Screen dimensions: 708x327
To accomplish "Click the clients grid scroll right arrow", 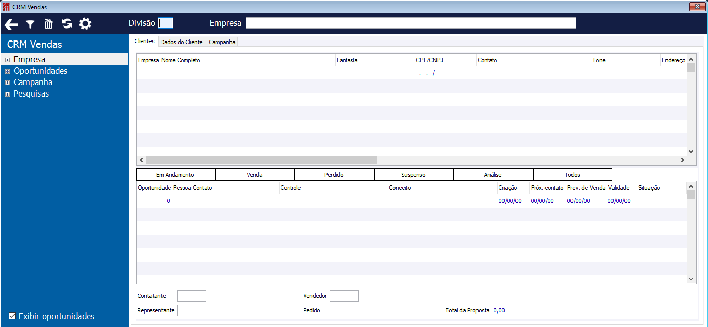I will 682,160.
